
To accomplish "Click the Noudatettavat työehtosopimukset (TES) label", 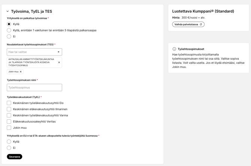I will 30,44.
